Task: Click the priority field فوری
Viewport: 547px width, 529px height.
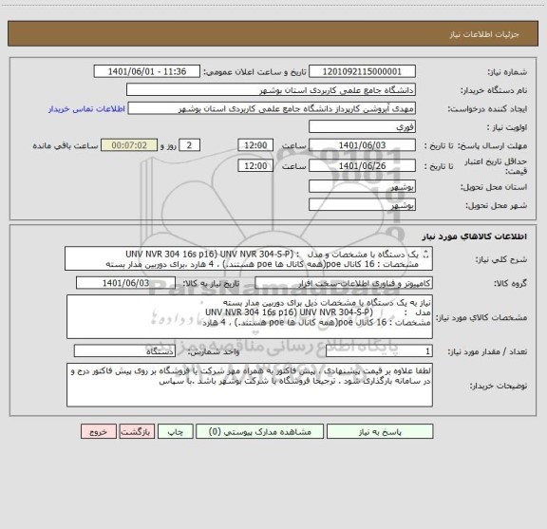Action: coord(362,126)
